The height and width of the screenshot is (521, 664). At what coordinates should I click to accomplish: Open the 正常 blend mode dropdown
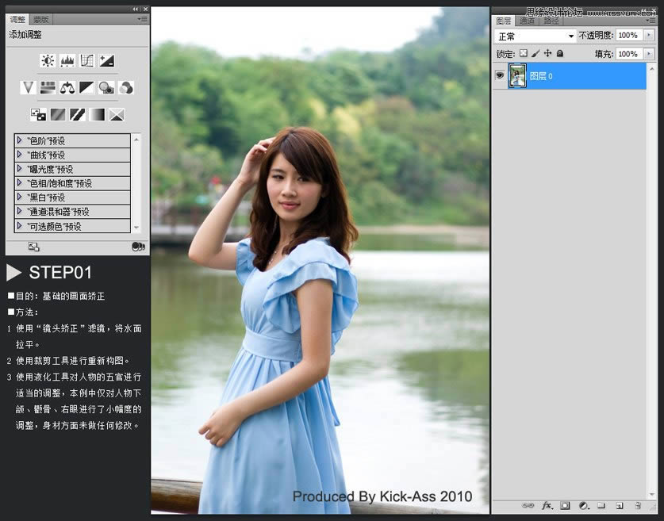534,35
